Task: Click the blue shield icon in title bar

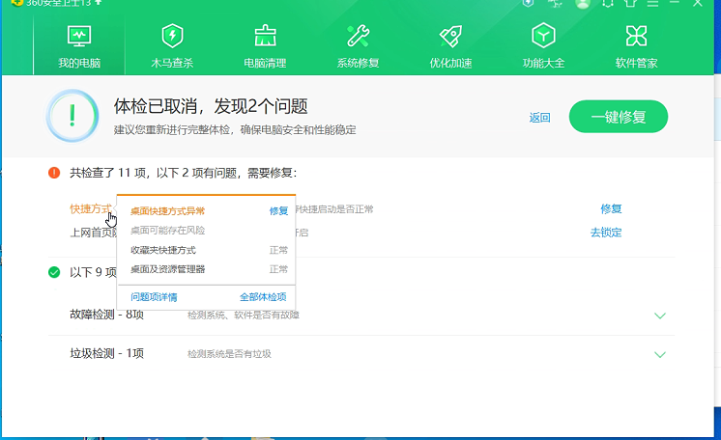Action: [x=529, y=3]
